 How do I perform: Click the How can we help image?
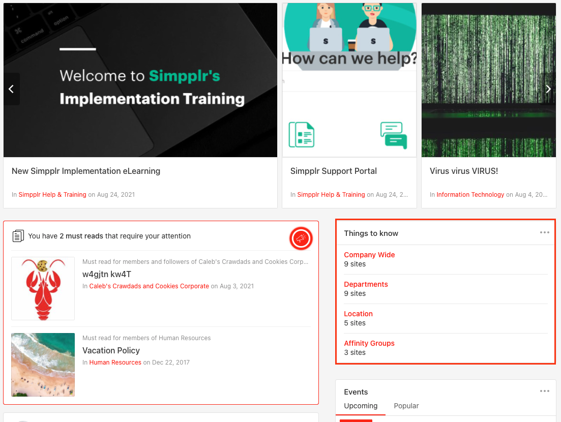click(x=349, y=80)
